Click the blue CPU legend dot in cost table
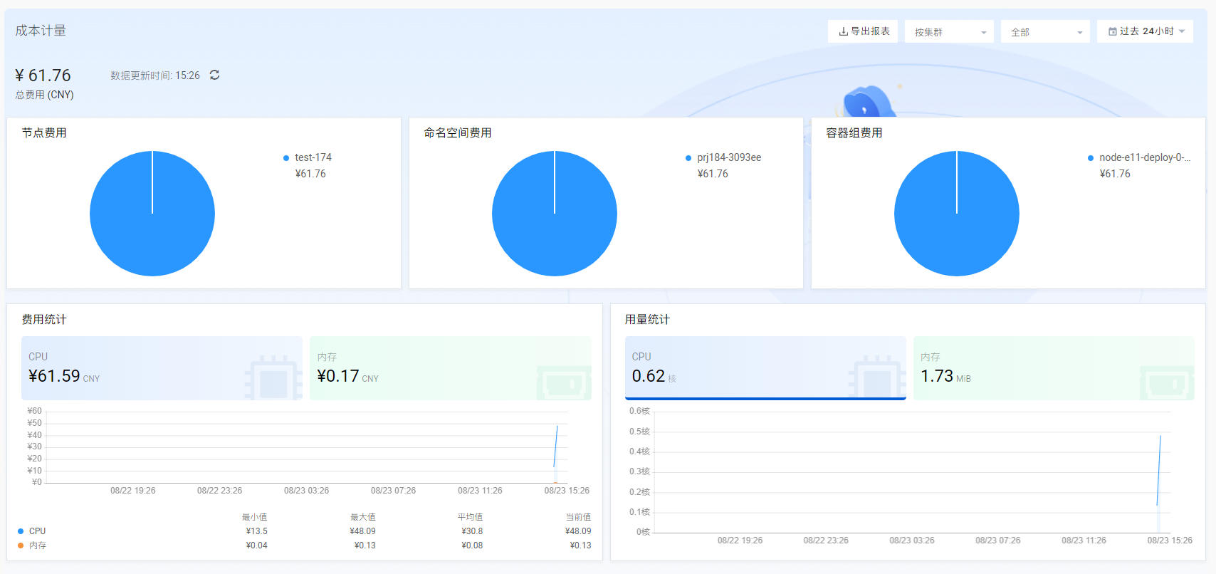The image size is (1216, 574). [x=21, y=531]
